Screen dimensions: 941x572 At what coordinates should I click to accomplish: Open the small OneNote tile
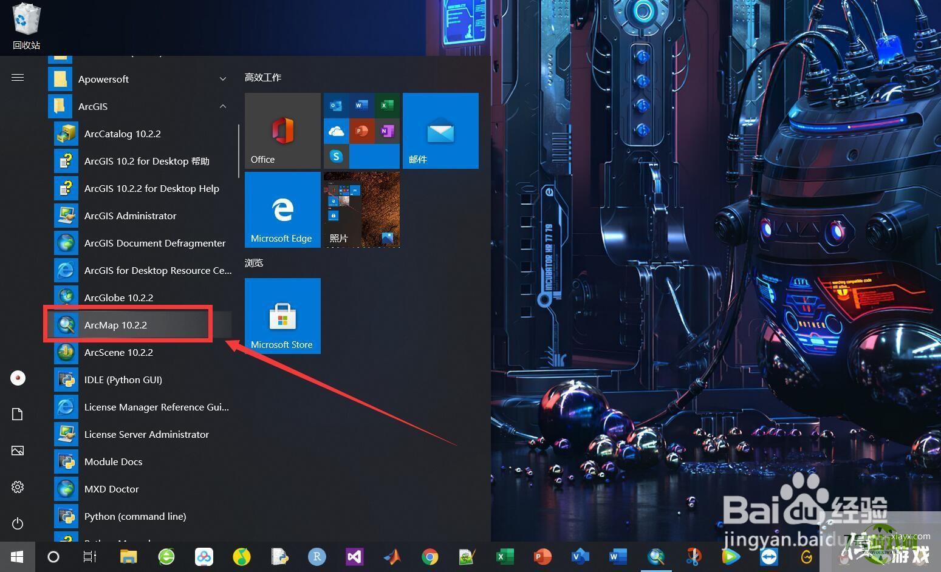pyautogui.click(x=387, y=131)
